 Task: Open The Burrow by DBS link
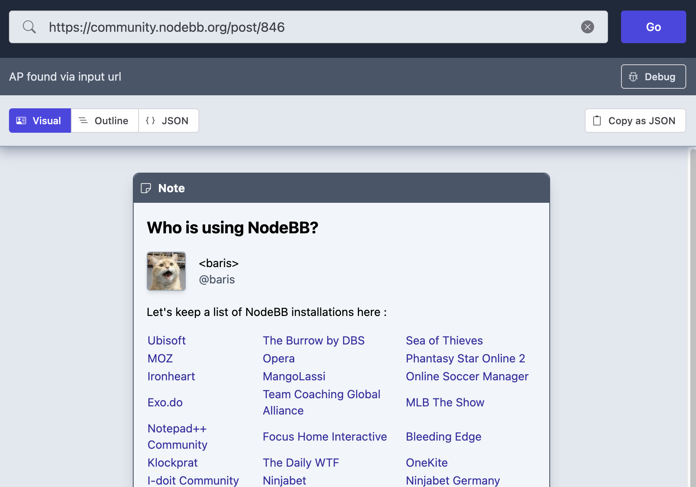click(314, 340)
